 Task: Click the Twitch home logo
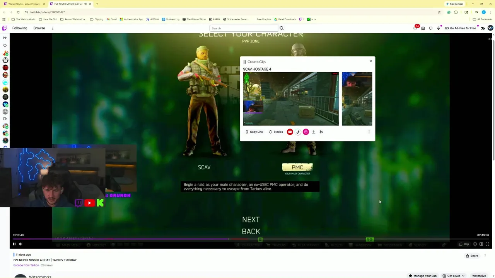(5, 28)
